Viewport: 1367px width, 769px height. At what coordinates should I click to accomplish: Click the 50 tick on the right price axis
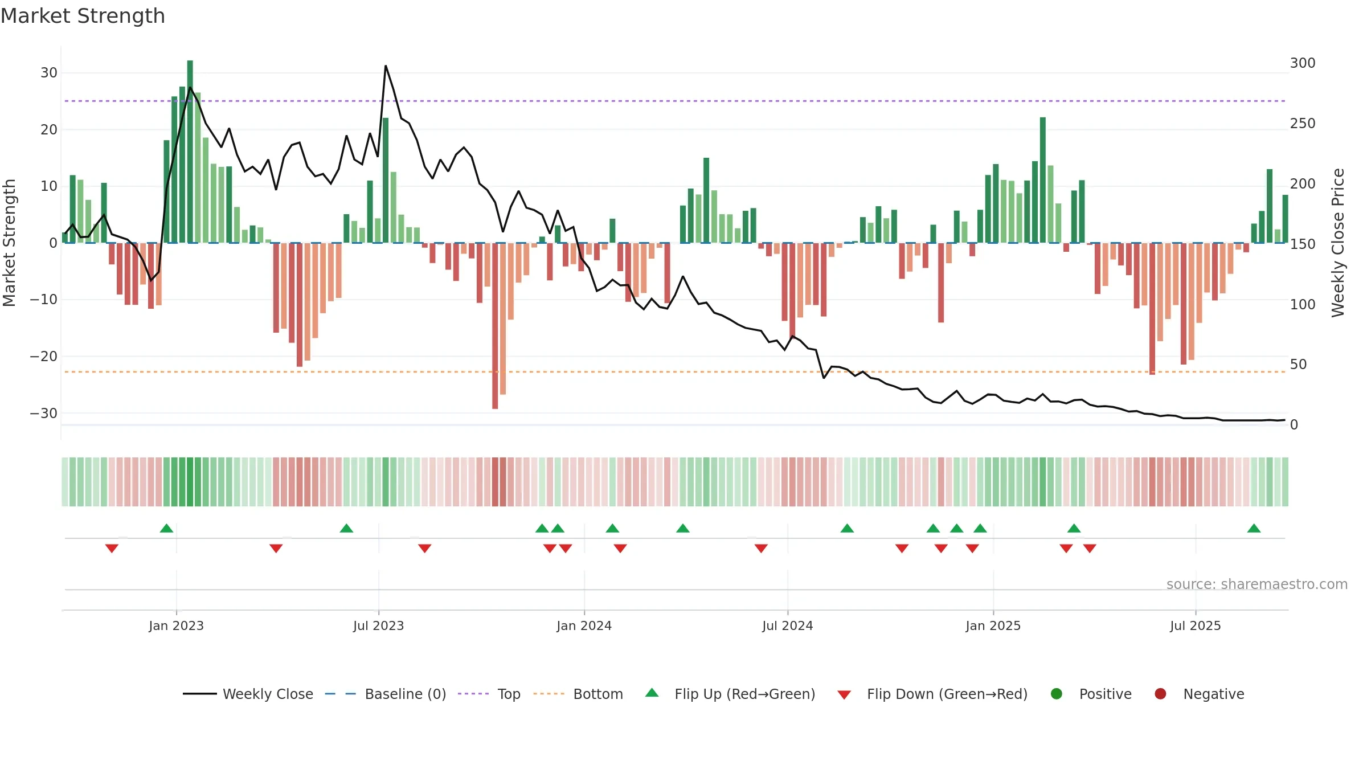coord(1298,365)
